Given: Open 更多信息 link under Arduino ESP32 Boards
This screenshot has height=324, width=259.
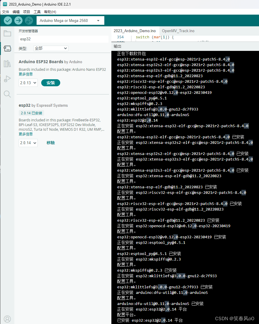Looking at the screenshot, I should pyautogui.click(x=26, y=74).
